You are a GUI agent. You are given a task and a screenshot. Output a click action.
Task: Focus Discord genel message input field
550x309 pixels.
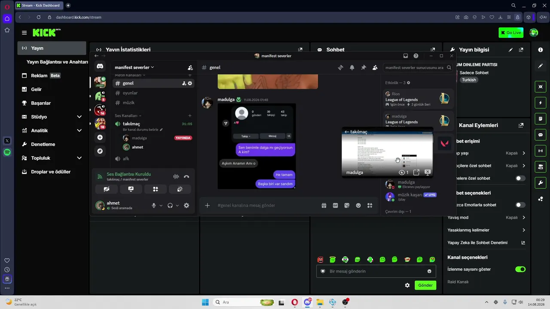(268, 206)
